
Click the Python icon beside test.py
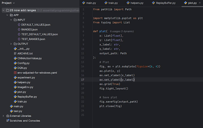tap(11, 111)
